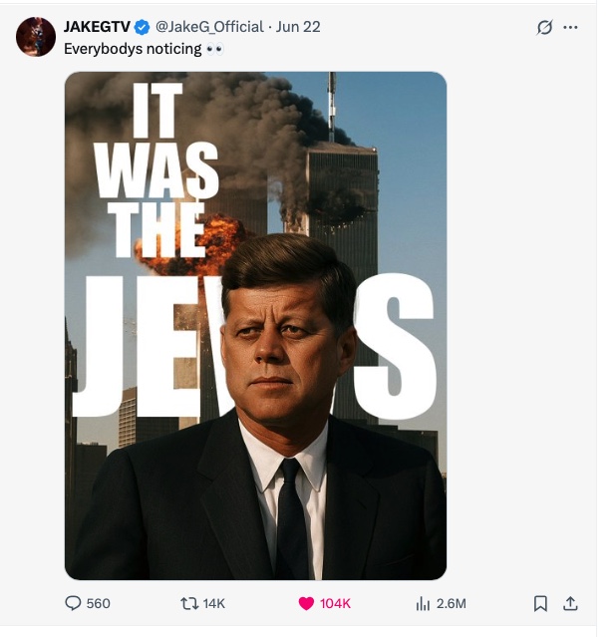
Task: Click the @JakeG_Official handle
Action: pos(209,27)
